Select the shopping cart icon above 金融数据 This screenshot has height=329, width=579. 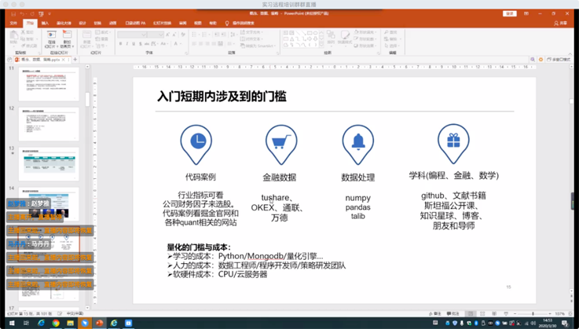click(280, 143)
